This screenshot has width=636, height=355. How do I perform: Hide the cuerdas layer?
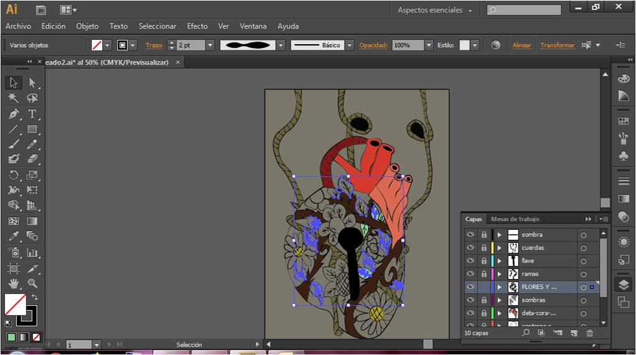[470, 248]
